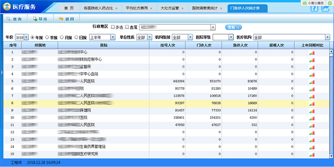Open row 12 year-over-year comparison chart icon
The image size is (334, 167).
312,132
